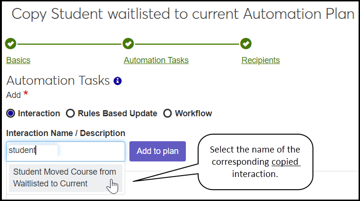
Task: Click progress line between Automation Tasks and Recipients
Action: click(x=187, y=44)
